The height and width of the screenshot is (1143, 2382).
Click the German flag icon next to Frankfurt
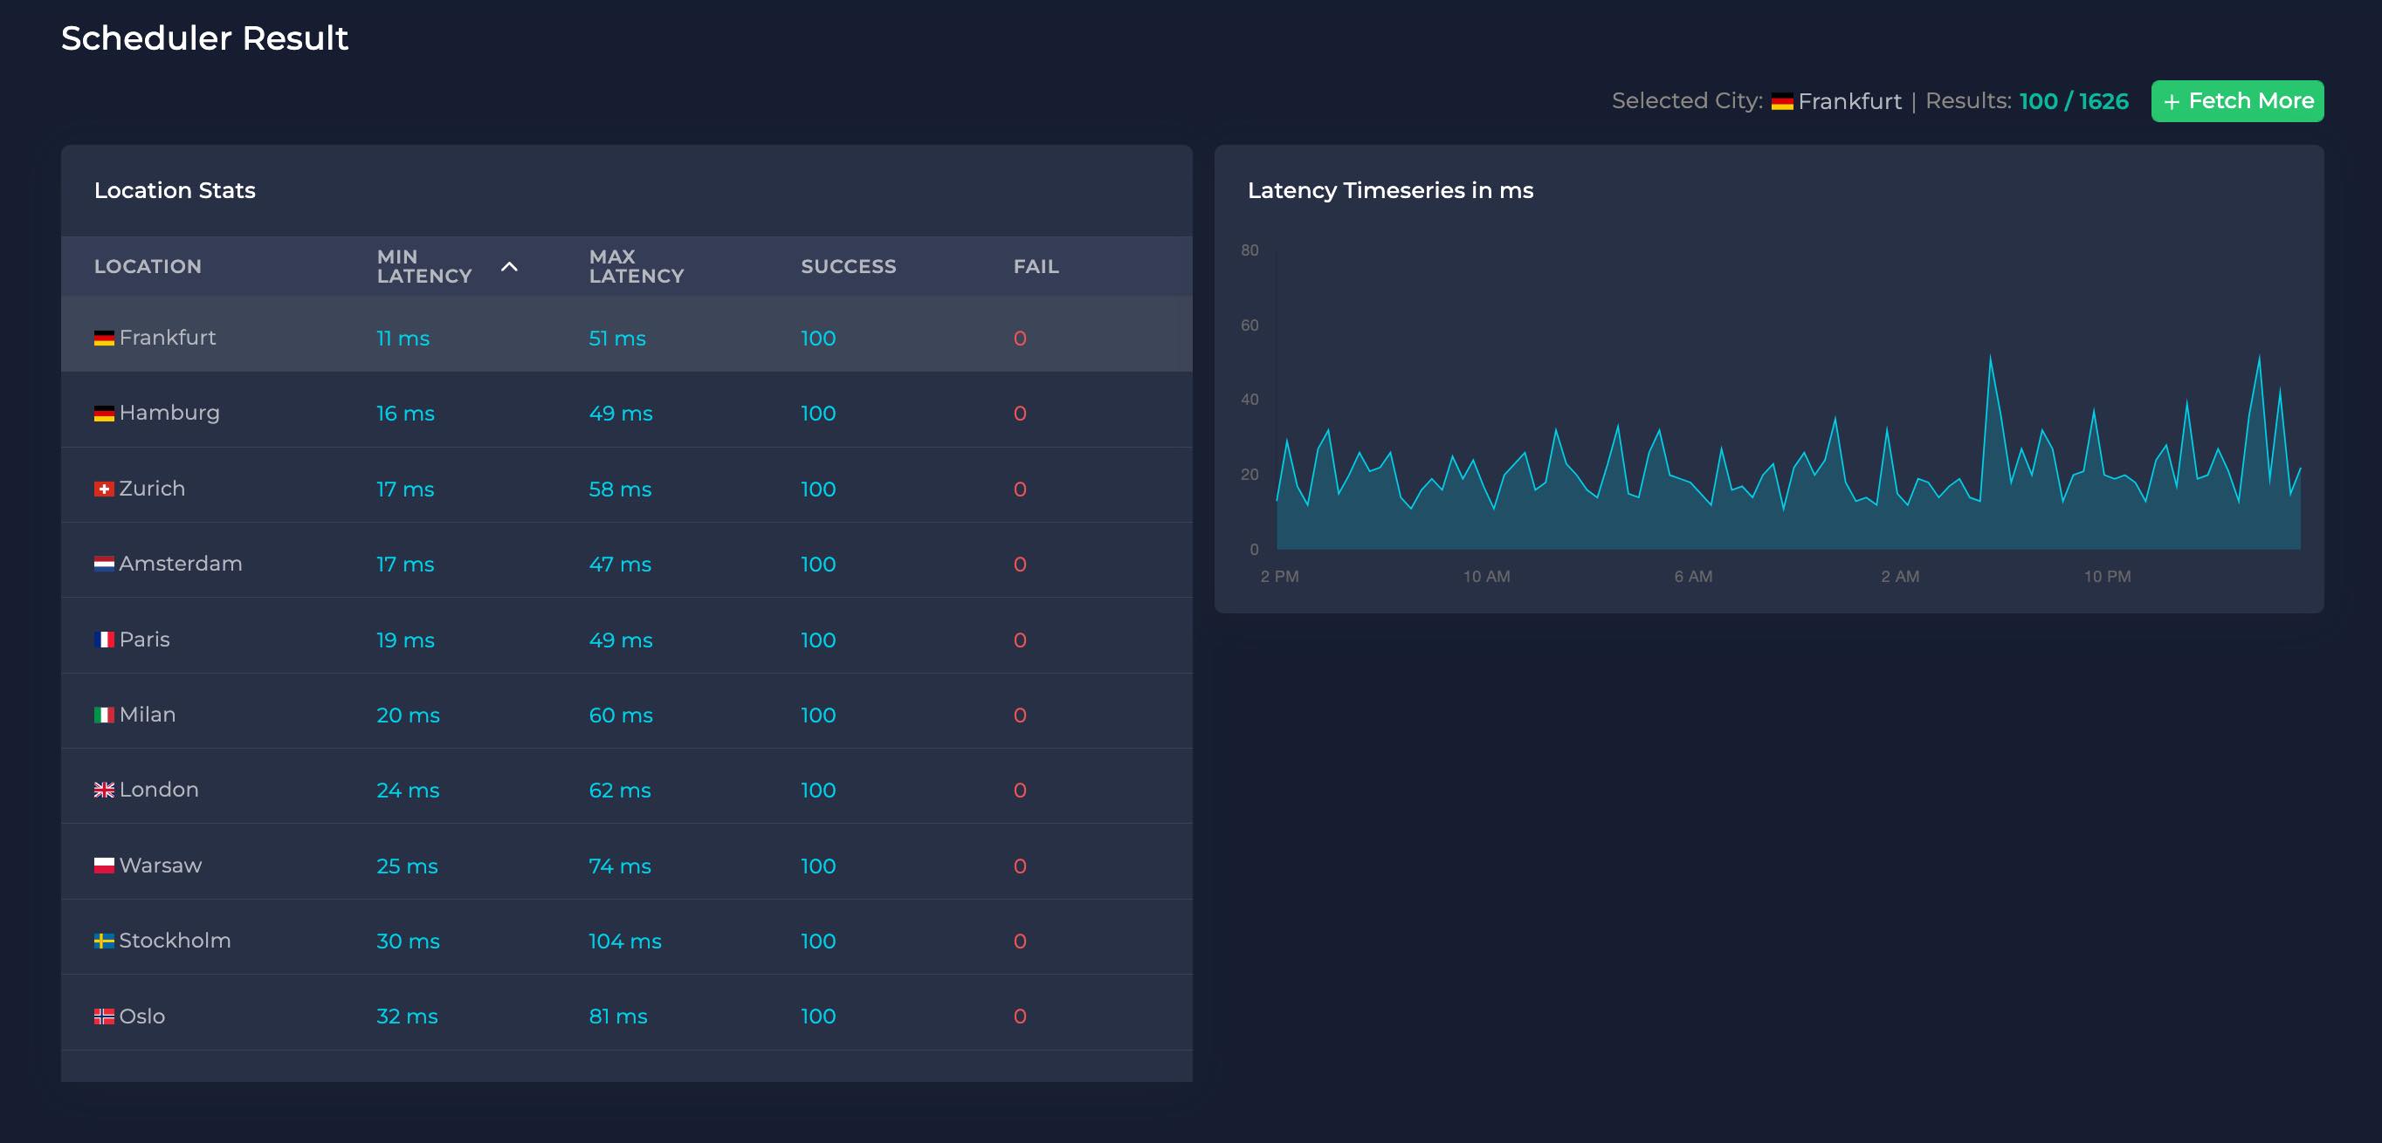pyautogui.click(x=104, y=338)
